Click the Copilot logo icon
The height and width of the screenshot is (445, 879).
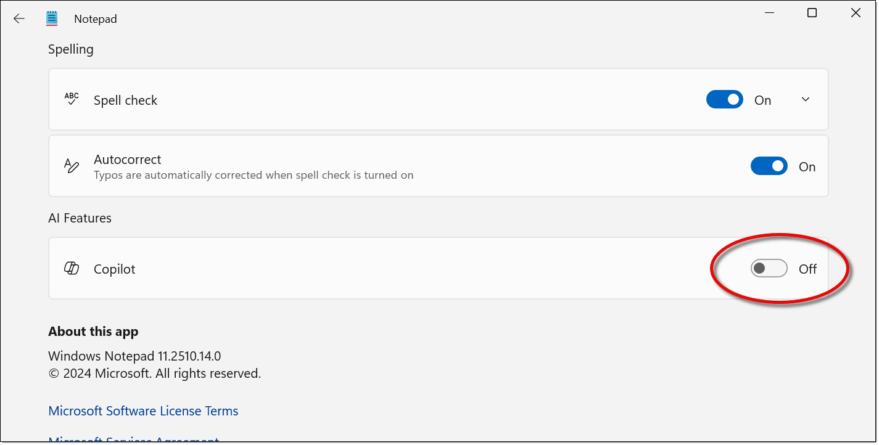pos(72,269)
